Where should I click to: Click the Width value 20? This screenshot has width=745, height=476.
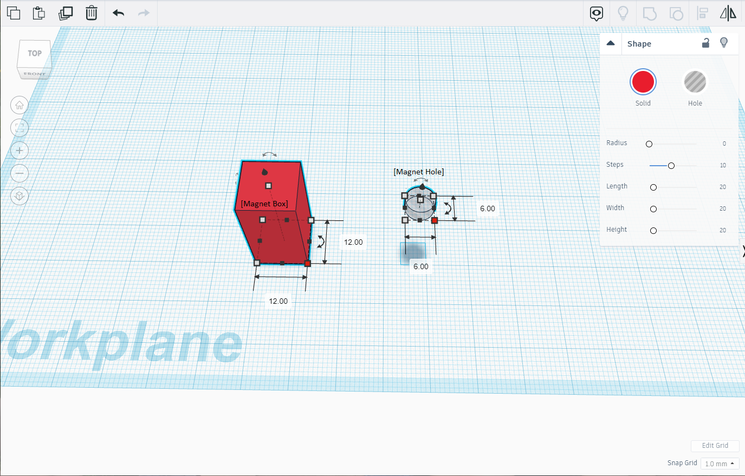pyautogui.click(x=723, y=208)
